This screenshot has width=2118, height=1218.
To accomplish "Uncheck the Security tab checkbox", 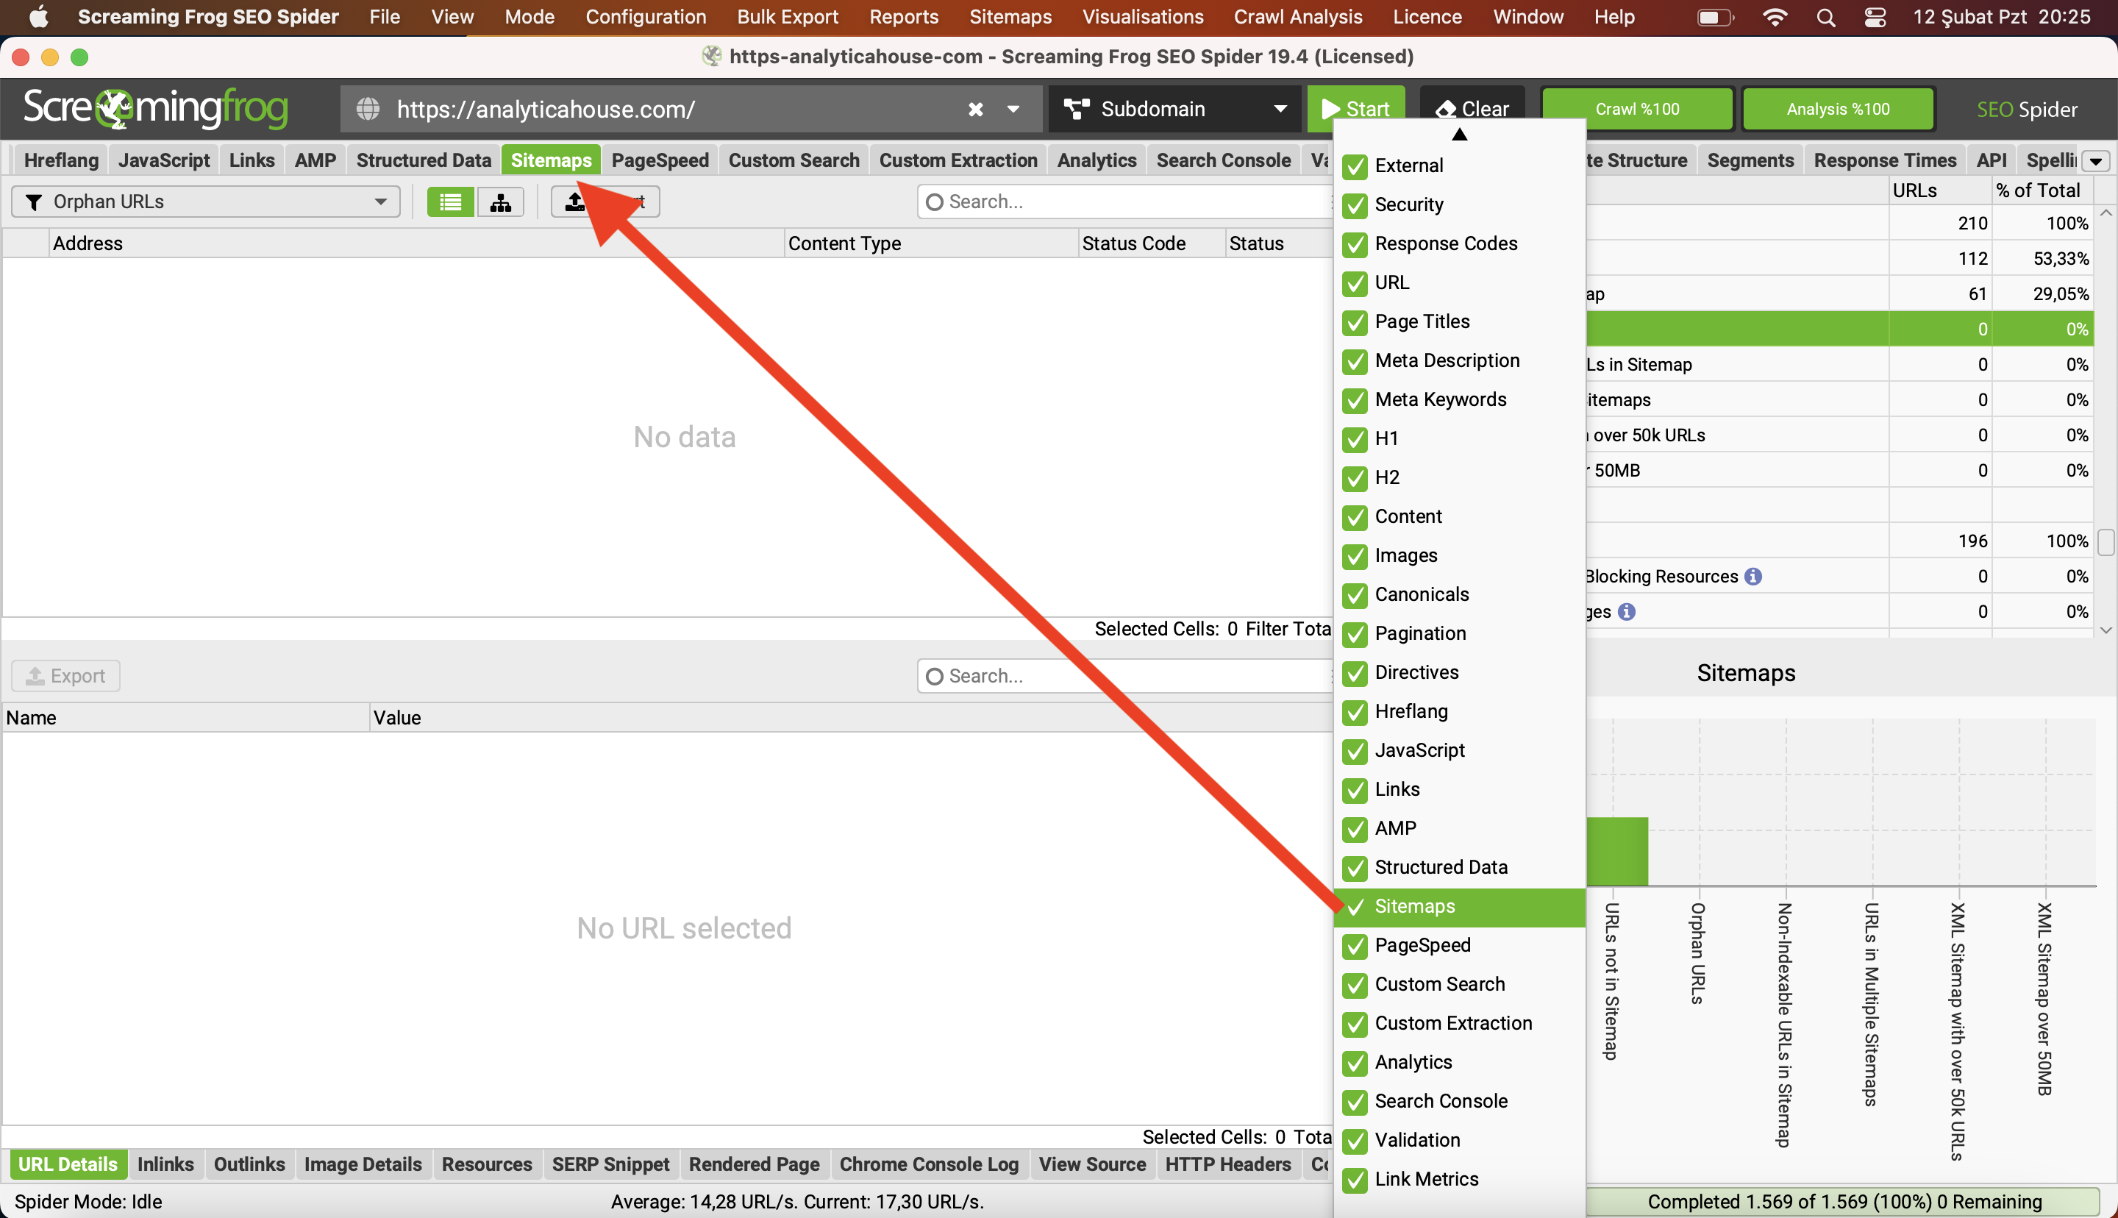I will [1355, 205].
